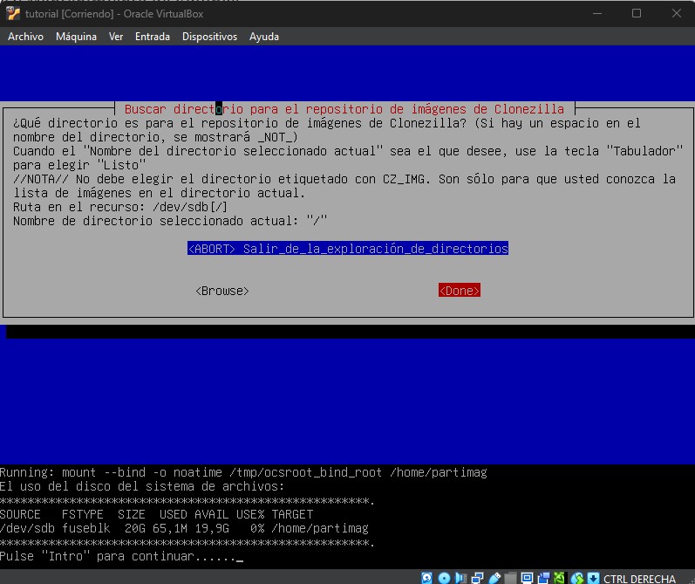
Task: Maximize the VirtualBox tutorial window
Action: click(637, 13)
